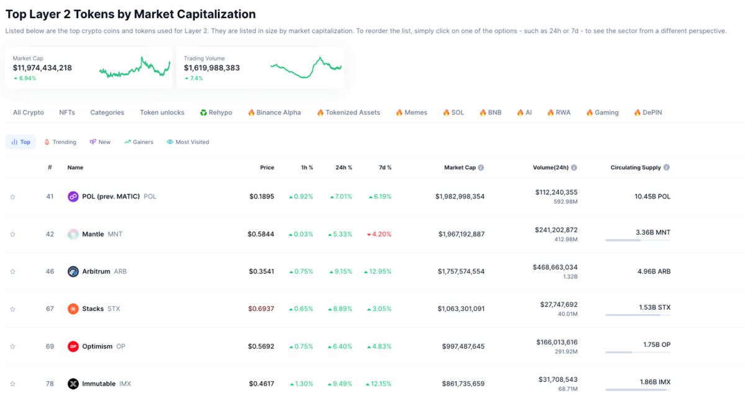Click the Trending flame icon
Screen dimensions: 745x396
click(x=47, y=142)
